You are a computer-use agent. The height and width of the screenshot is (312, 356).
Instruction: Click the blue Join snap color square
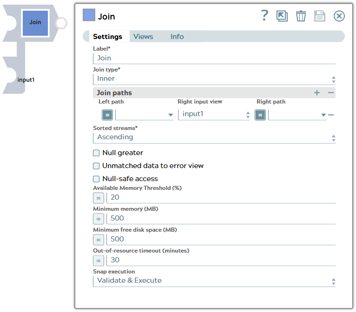click(x=89, y=15)
